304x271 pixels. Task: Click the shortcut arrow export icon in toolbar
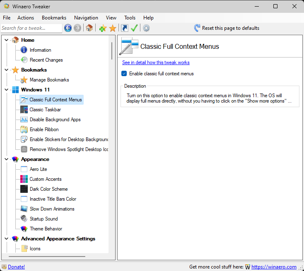pyautogui.click(x=125, y=28)
